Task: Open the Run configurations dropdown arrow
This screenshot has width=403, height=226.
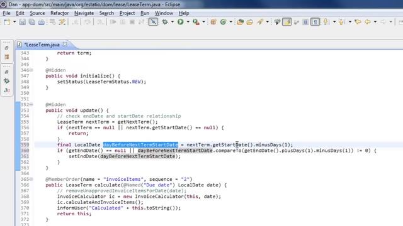Action: click(188, 22)
